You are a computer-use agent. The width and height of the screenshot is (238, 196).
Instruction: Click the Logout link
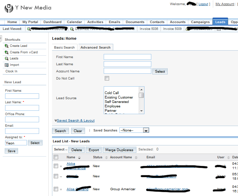(203, 4)
